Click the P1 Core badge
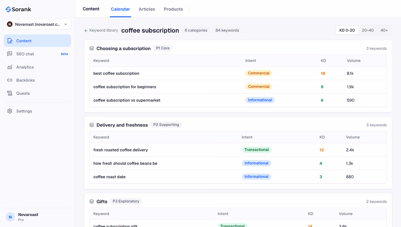The height and width of the screenshot is (227, 401). [x=163, y=48]
